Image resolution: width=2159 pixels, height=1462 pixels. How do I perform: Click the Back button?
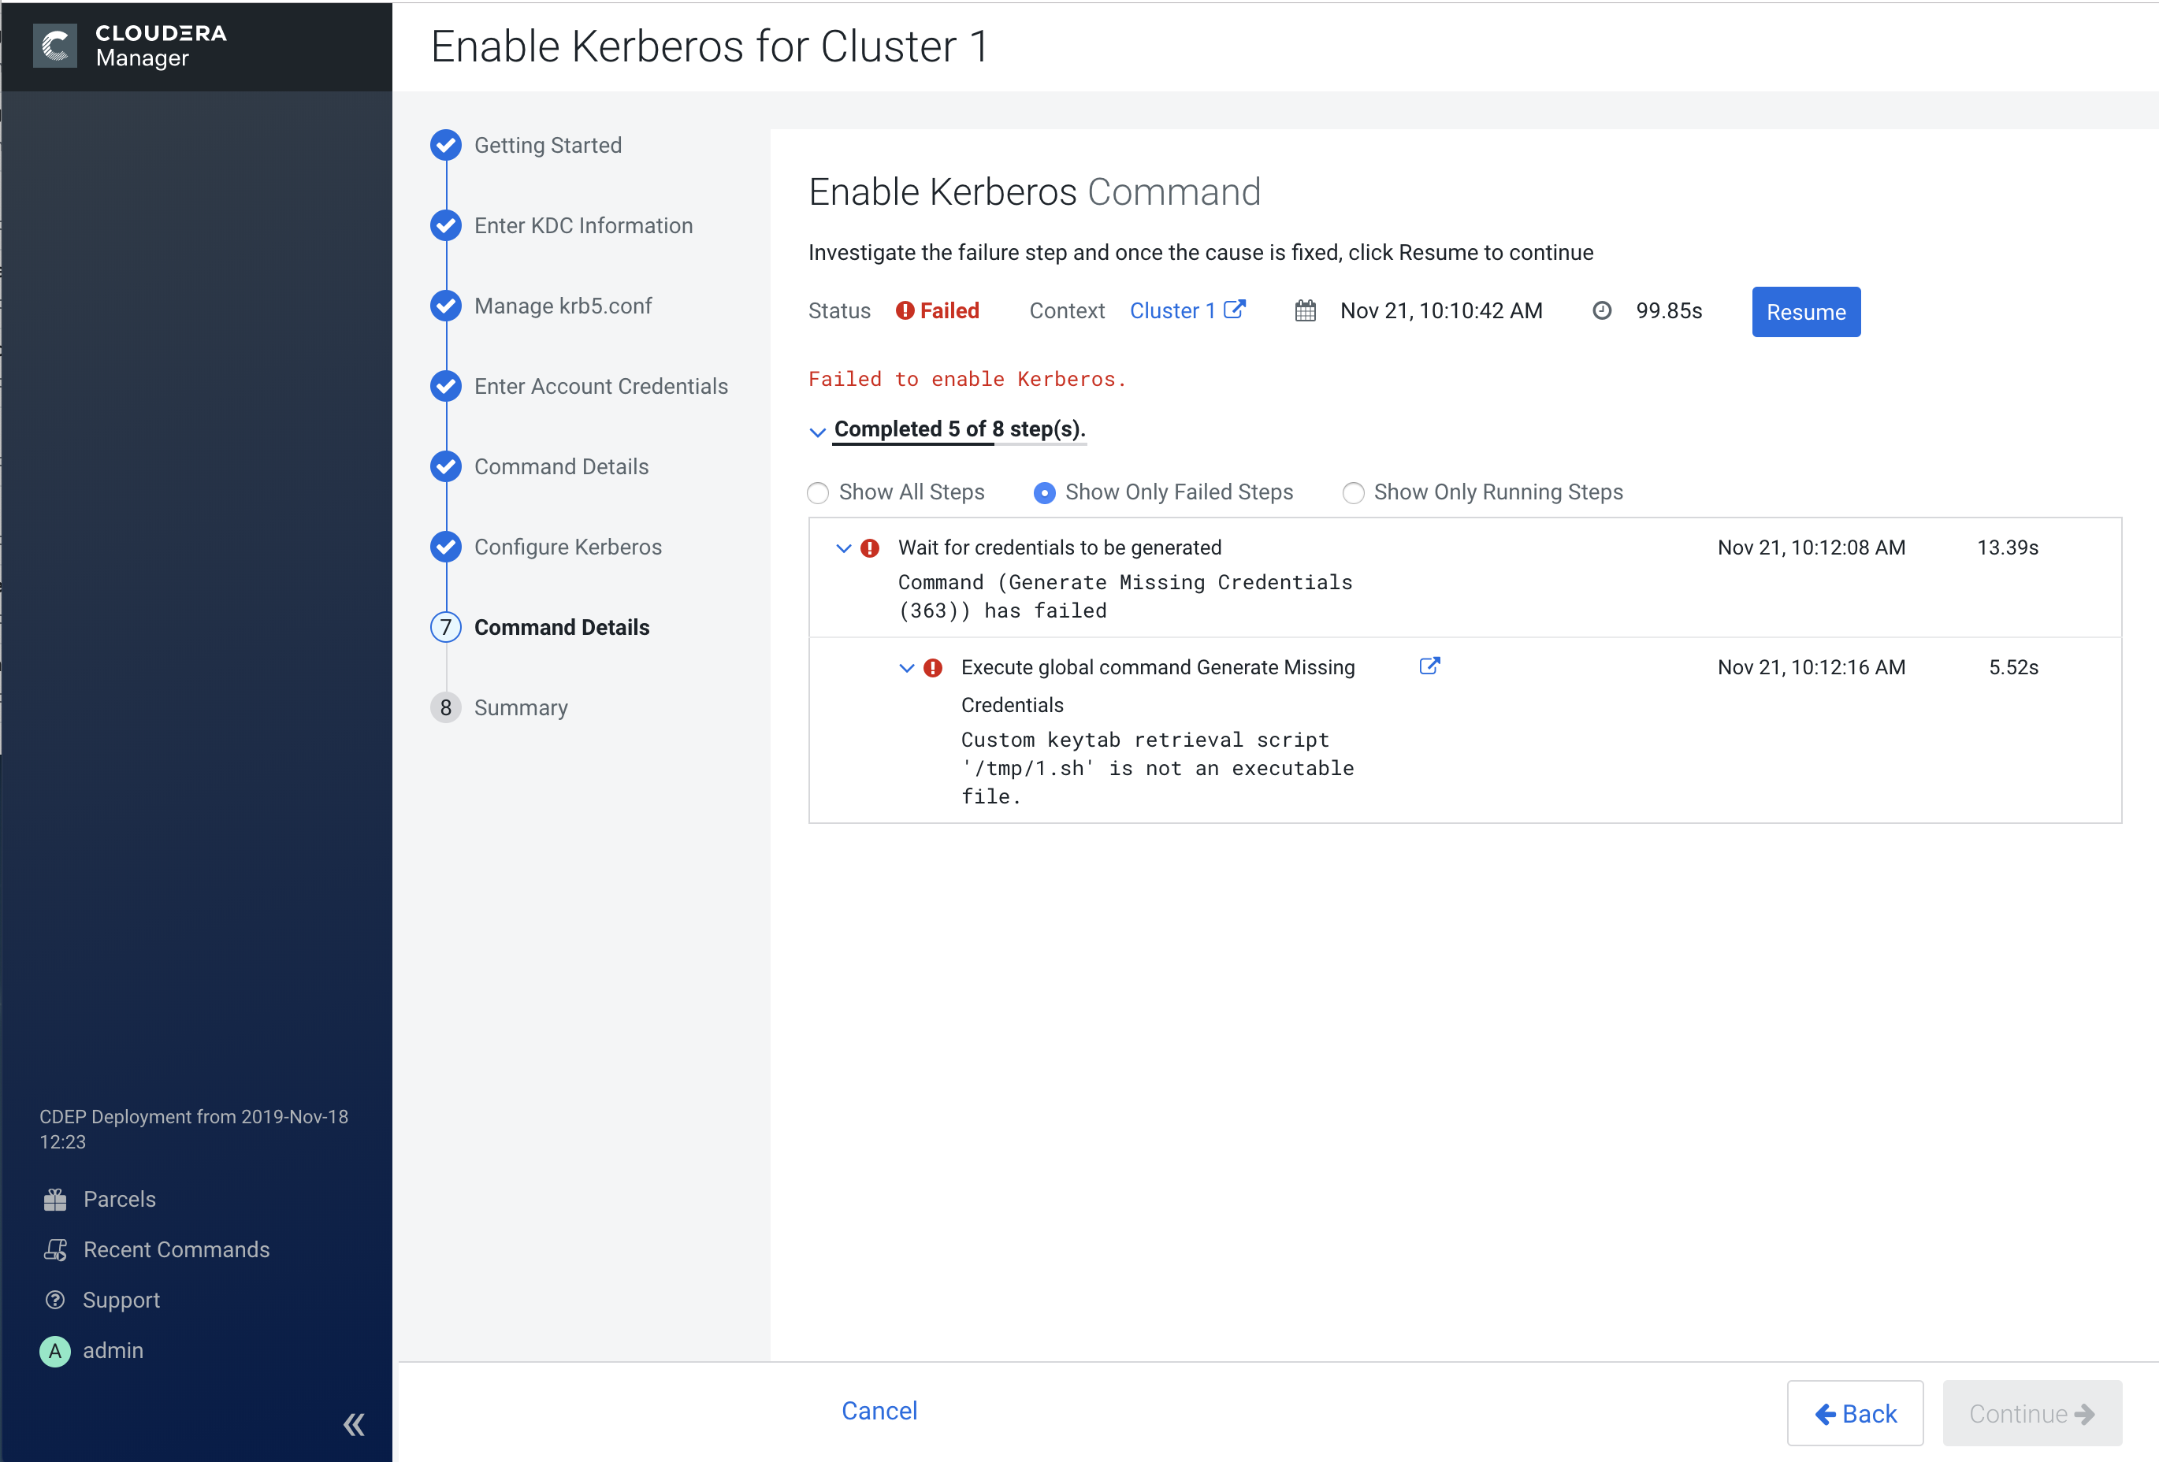tap(1854, 1414)
